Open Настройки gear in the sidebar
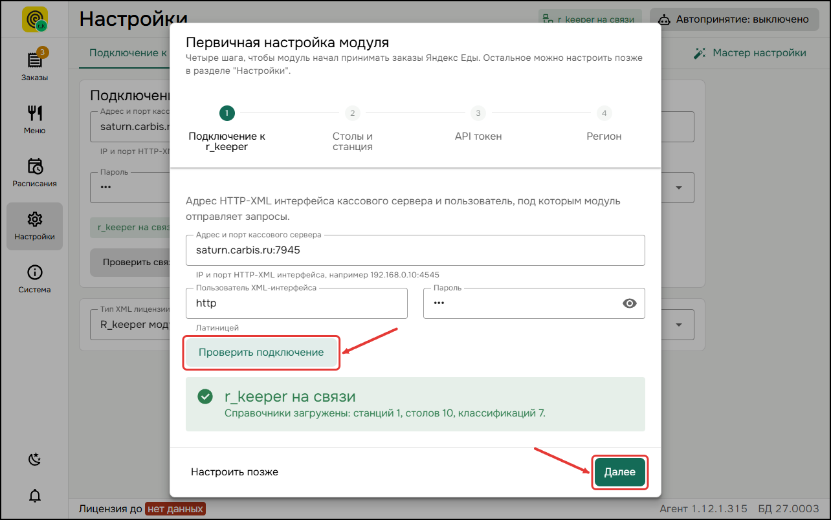Viewport: 831px width, 520px height. pos(35,226)
